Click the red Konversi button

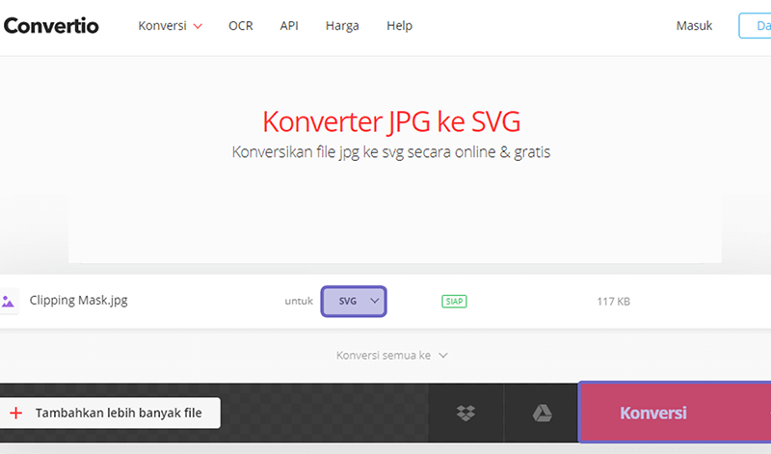point(675,413)
